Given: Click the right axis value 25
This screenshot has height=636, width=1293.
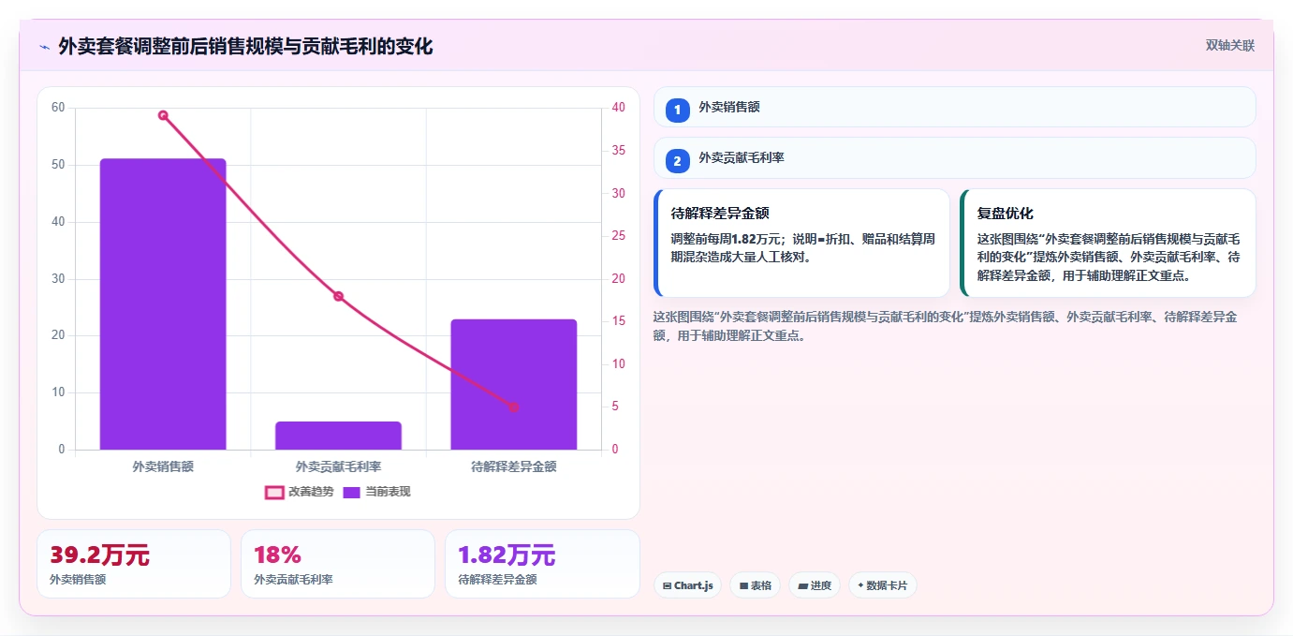Looking at the screenshot, I should coord(618,236).
